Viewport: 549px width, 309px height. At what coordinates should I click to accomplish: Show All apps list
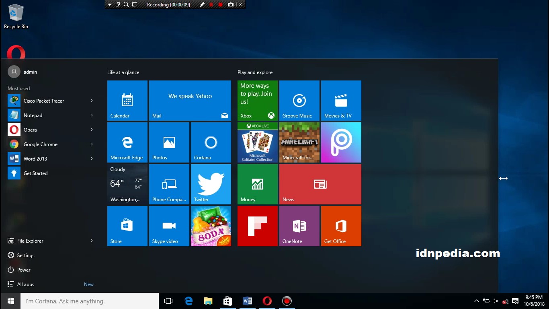click(51, 284)
